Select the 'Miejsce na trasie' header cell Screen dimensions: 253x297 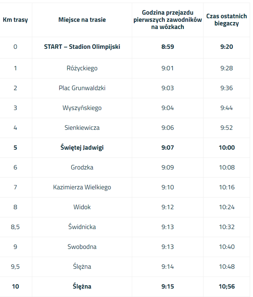click(x=82, y=20)
